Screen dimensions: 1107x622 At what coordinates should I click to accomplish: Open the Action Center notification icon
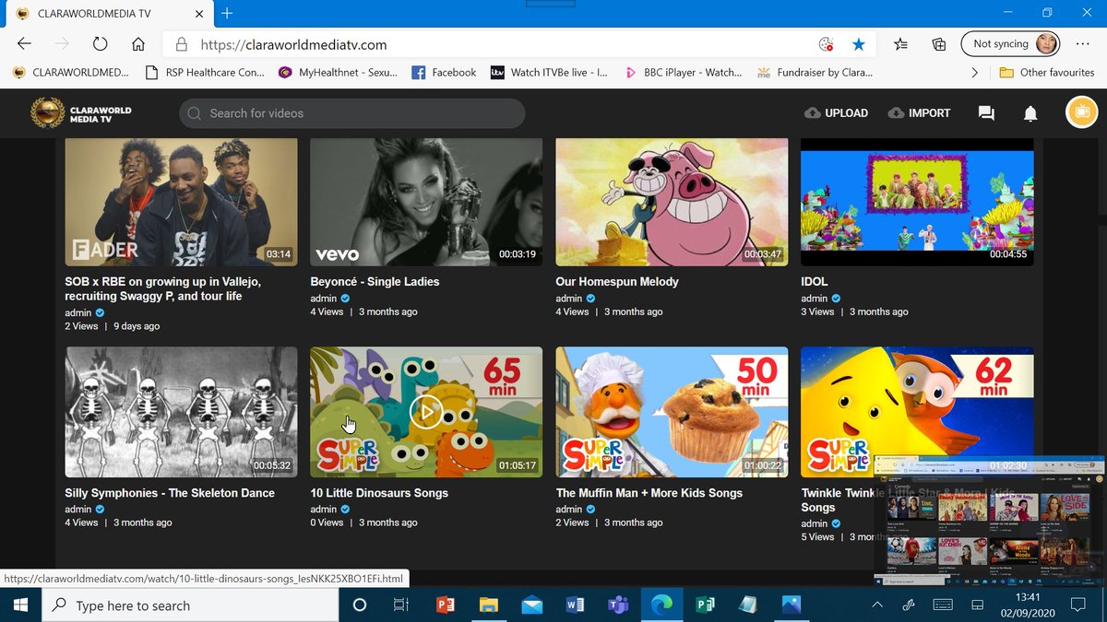point(1077,605)
